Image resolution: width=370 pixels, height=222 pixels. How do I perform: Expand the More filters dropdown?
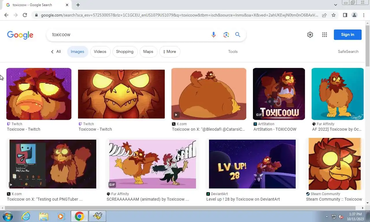tap(170, 52)
